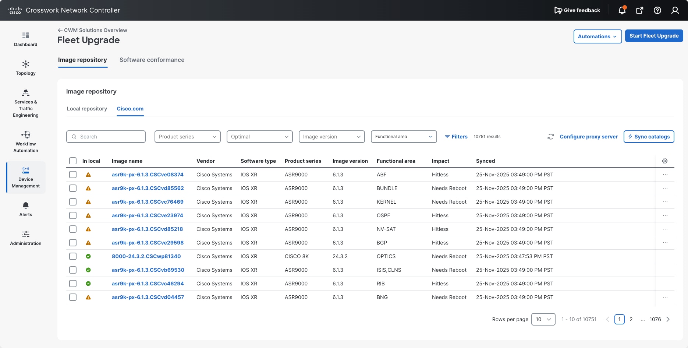The image size is (688, 348).
Task: Check the 8000-24.3.2.CSCwp81340 row checkbox
Action: coord(72,256)
